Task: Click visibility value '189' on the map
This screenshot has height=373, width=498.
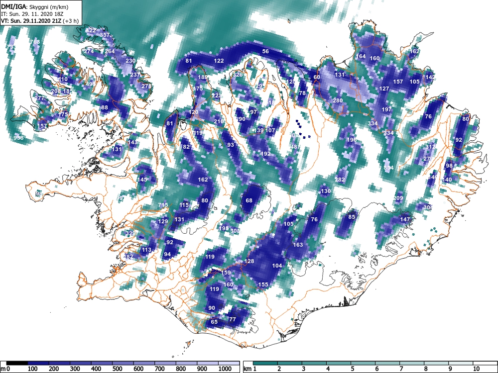Action: (203, 77)
